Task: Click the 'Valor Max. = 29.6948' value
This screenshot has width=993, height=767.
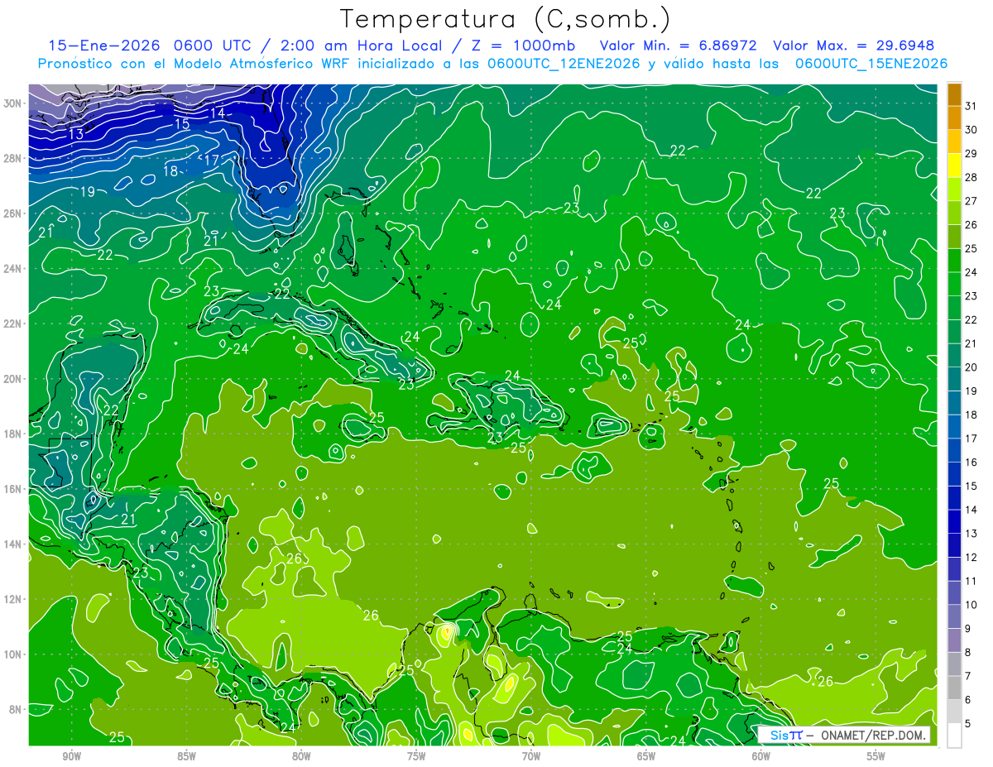Action: click(853, 46)
